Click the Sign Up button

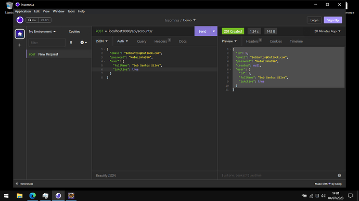tap(333, 20)
